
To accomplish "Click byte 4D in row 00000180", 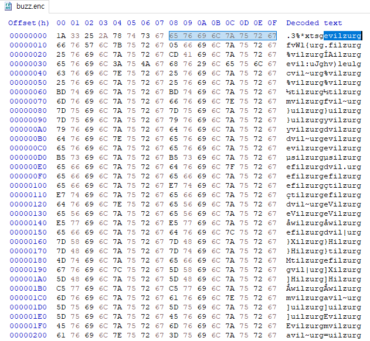I will [61, 260].
